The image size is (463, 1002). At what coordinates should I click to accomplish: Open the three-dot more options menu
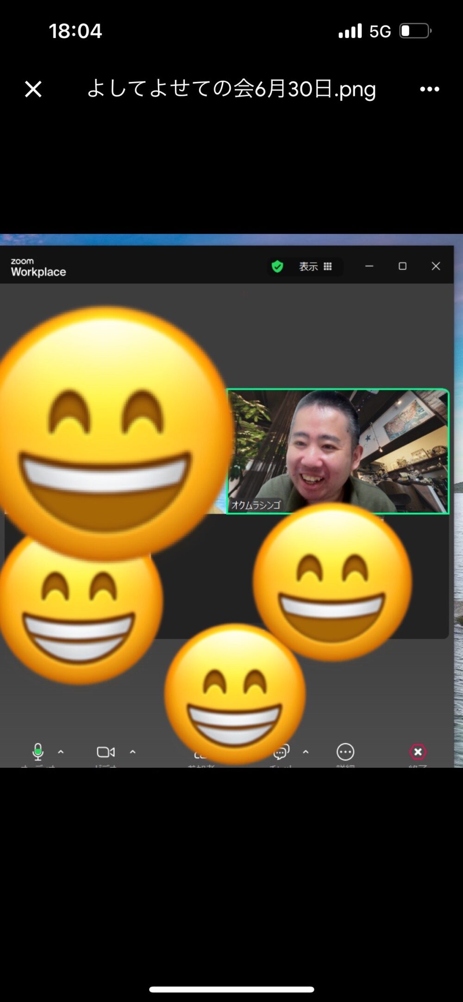(430, 89)
